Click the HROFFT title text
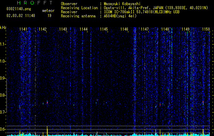Screen dimensions: 214x136 (x=35, y=3)
